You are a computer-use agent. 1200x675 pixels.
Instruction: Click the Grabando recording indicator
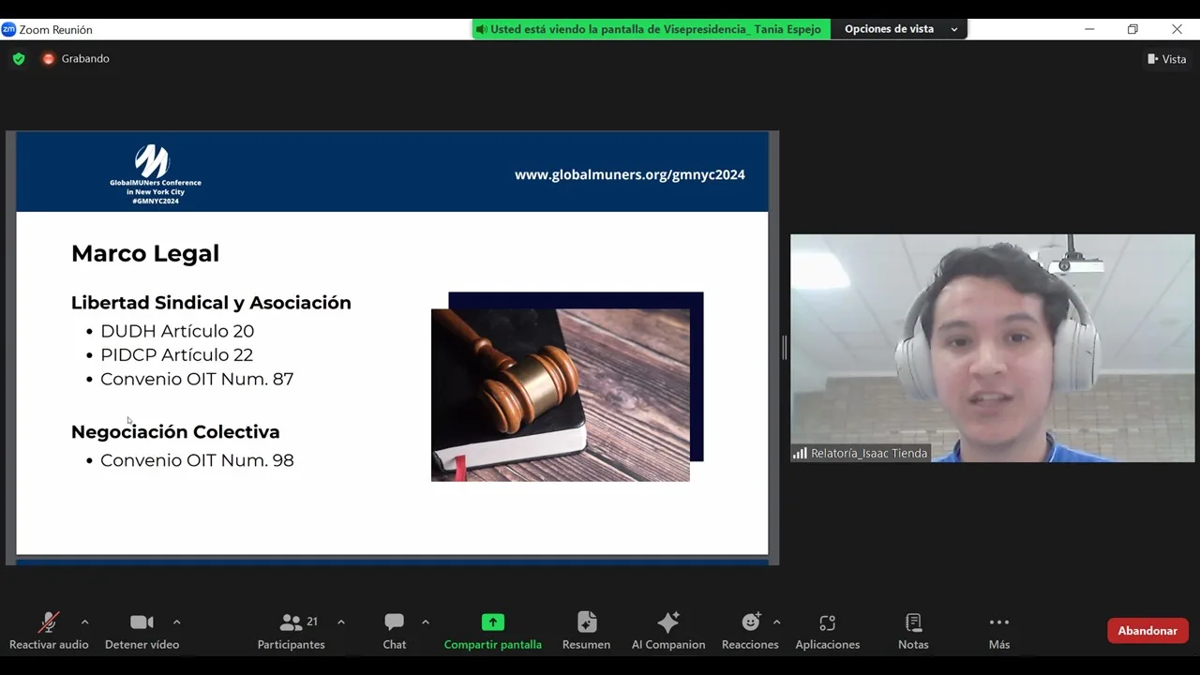pos(76,59)
